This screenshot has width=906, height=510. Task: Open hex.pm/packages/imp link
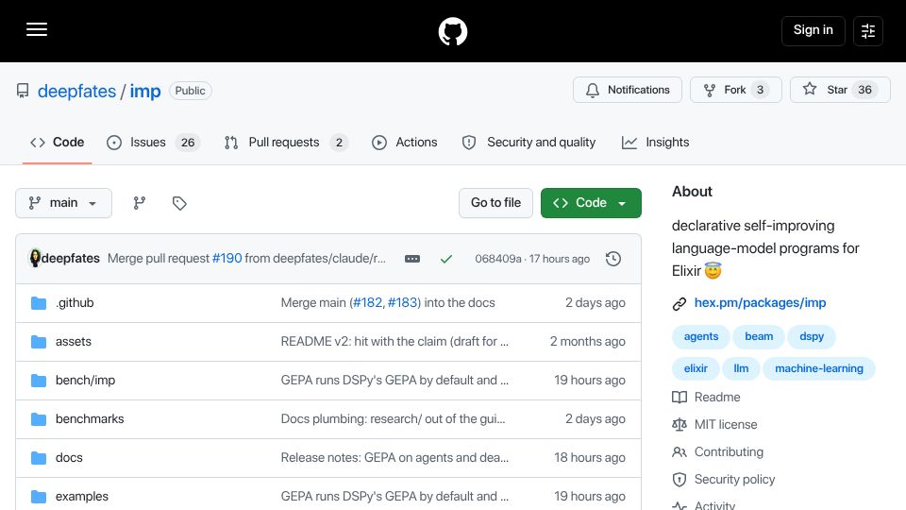click(760, 303)
